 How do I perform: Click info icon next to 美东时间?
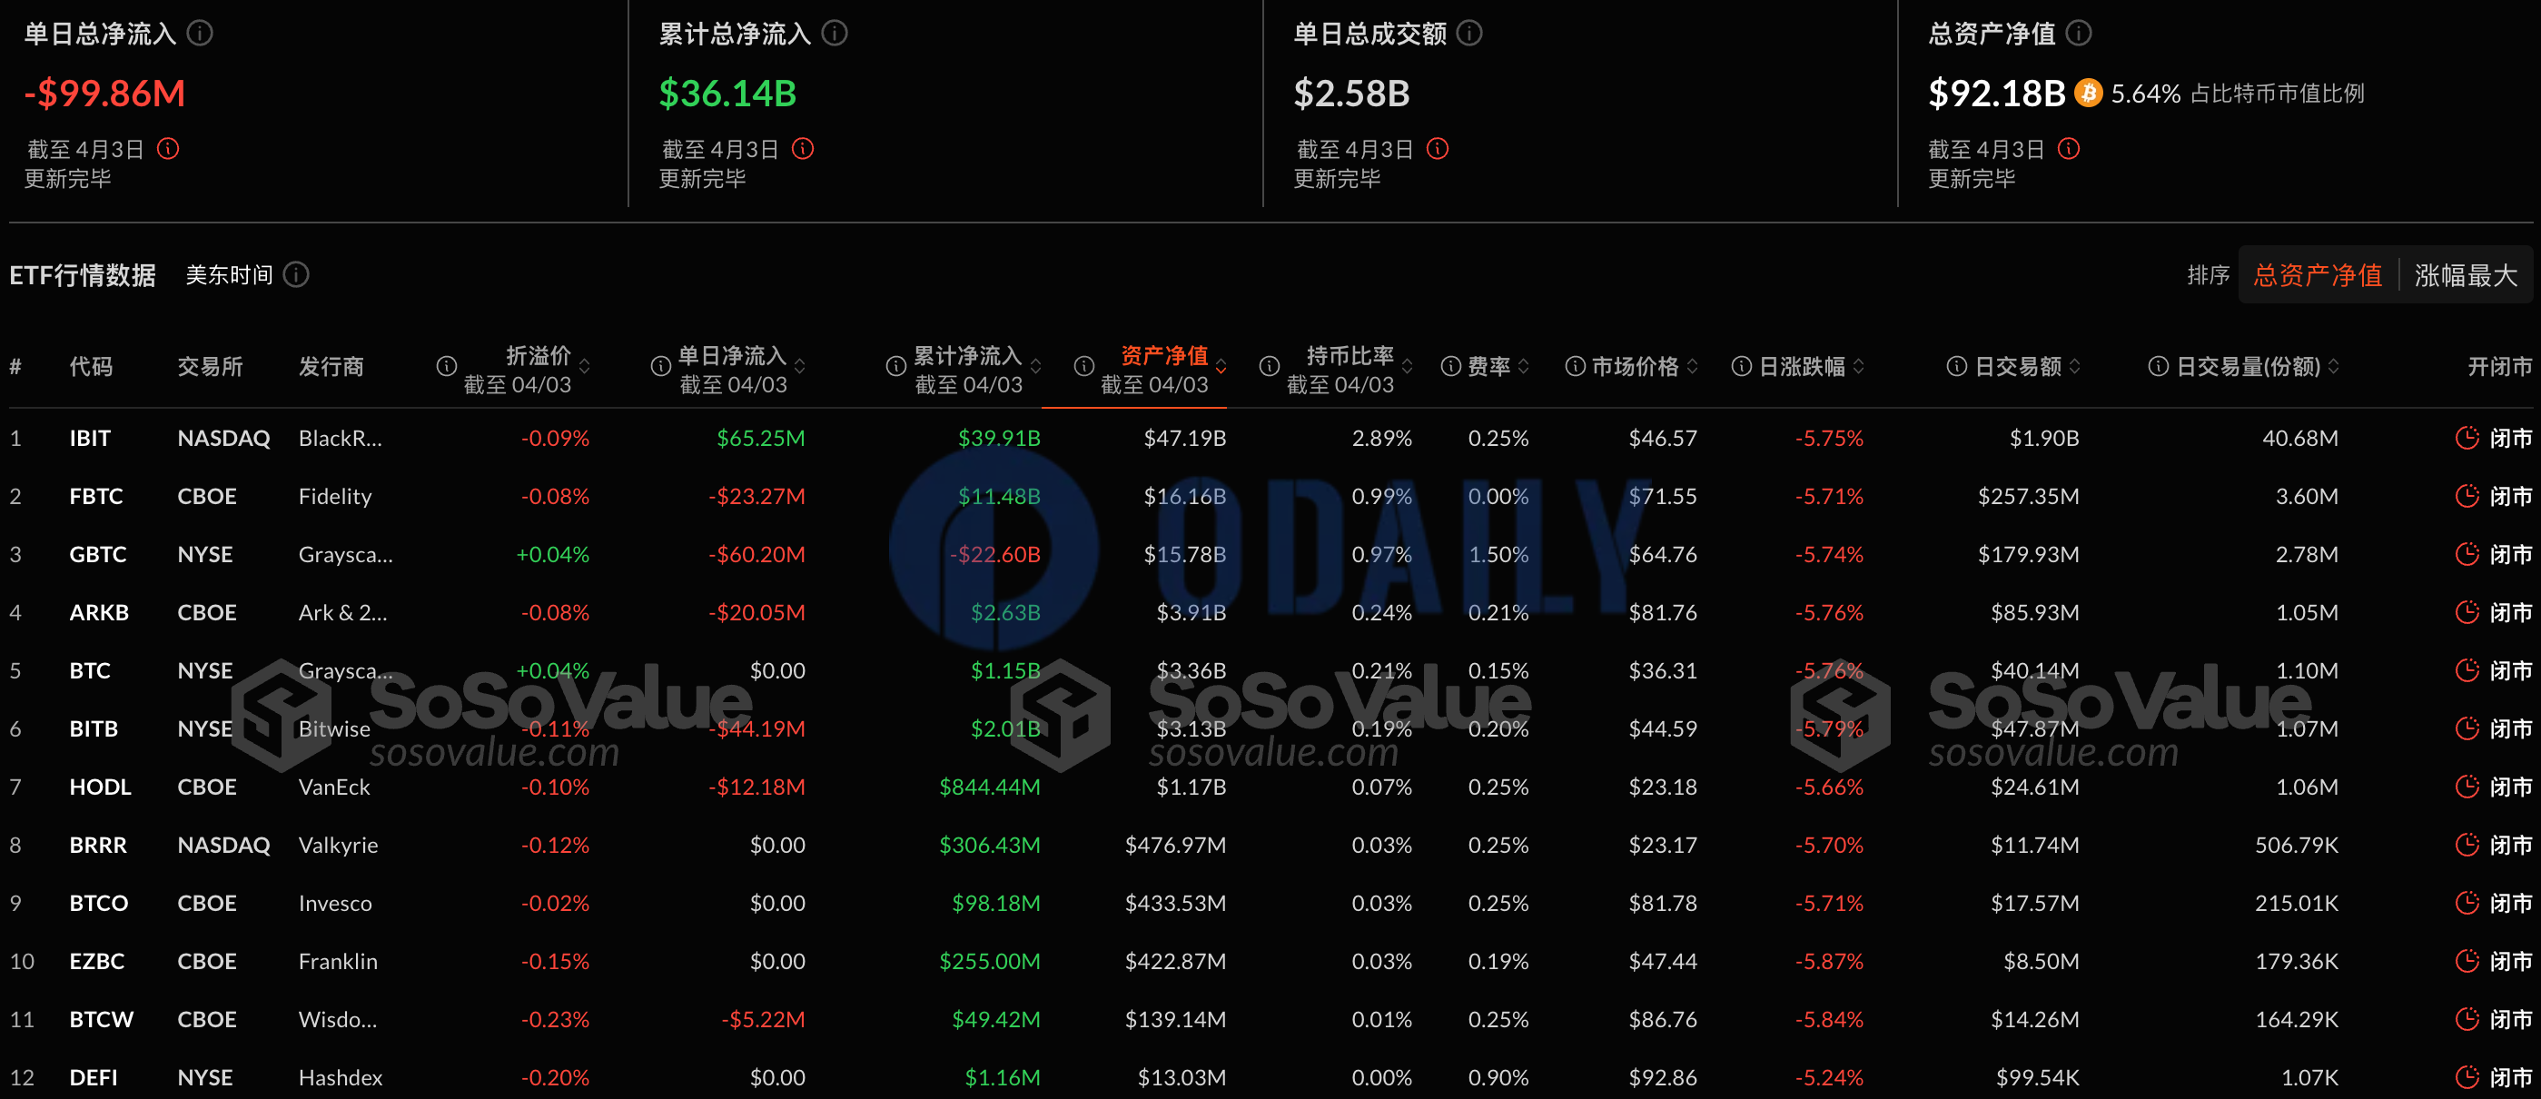tap(296, 274)
